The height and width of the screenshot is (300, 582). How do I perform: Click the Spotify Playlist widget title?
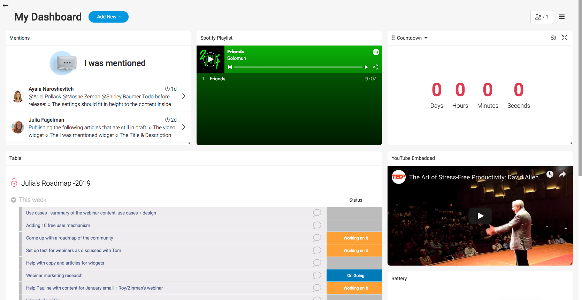pos(216,38)
